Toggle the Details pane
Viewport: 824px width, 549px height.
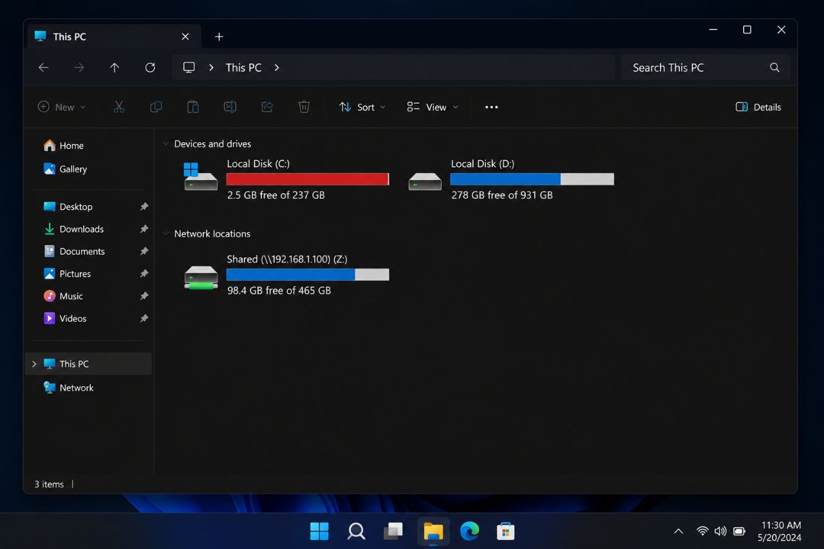coord(758,107)
